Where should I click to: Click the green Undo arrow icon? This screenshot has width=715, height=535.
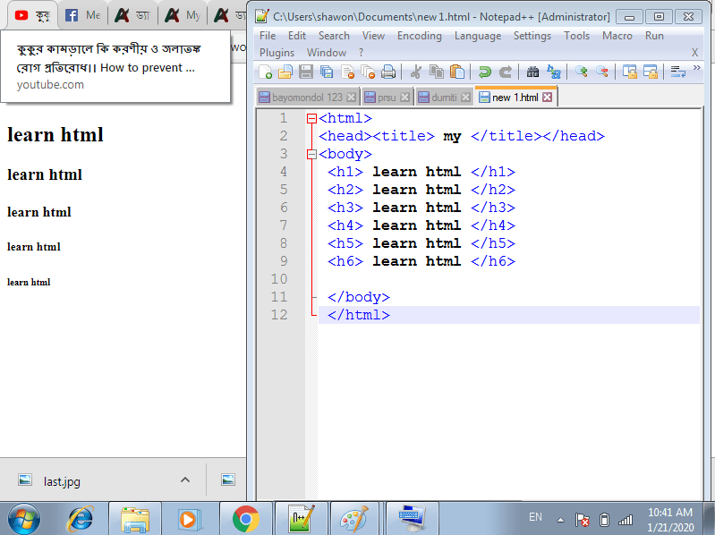pyautogui.click(x=484, y=72)
